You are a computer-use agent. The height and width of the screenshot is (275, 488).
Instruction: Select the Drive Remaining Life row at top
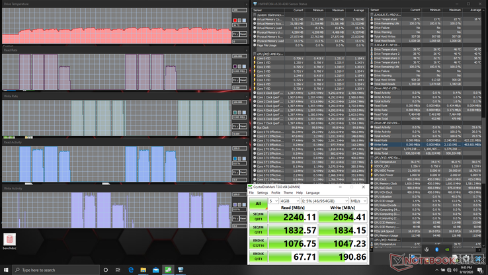tap(426, 23)
